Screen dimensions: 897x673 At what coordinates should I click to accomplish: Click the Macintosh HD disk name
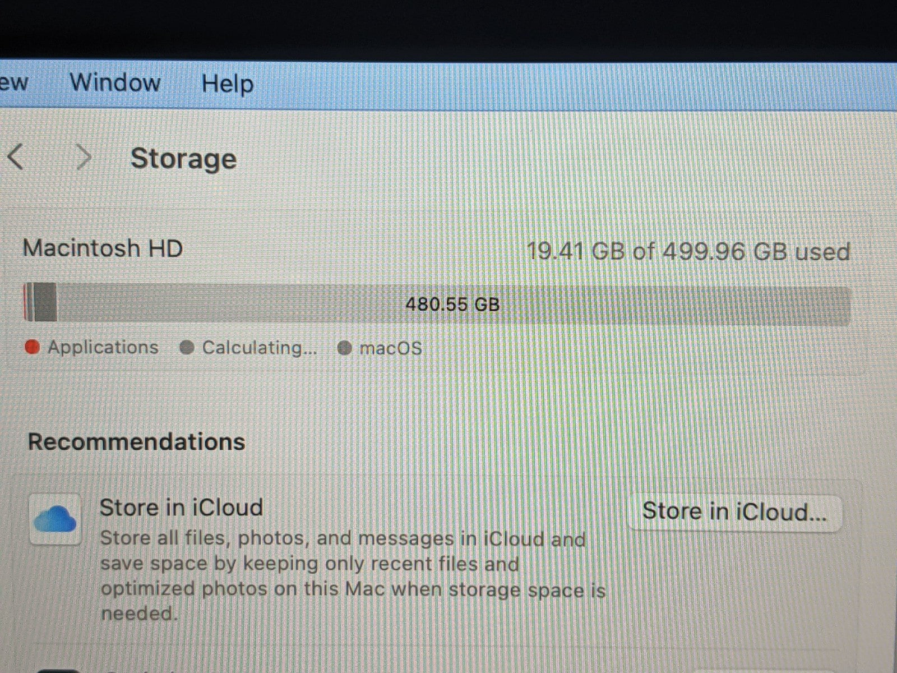tap(103, 248)
